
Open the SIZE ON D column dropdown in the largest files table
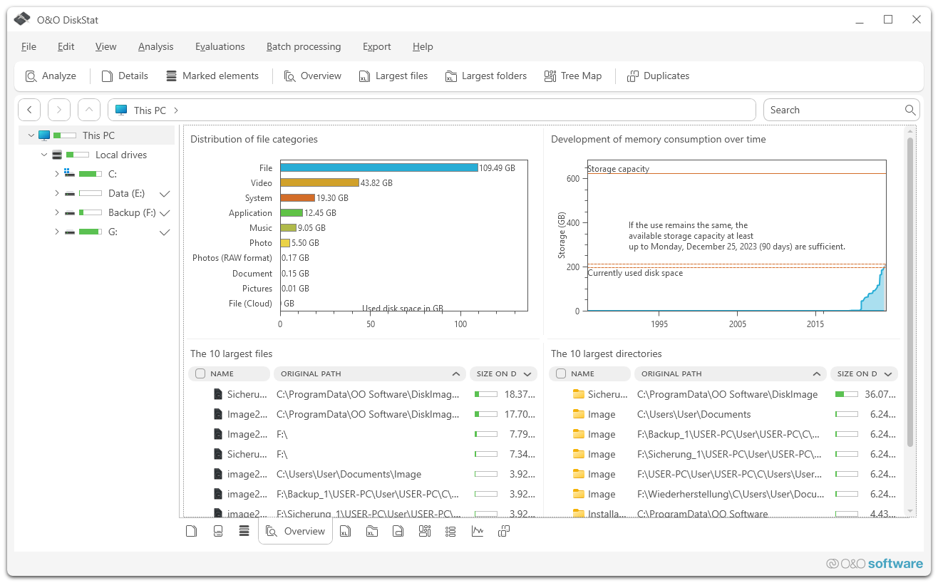[528, 373]
